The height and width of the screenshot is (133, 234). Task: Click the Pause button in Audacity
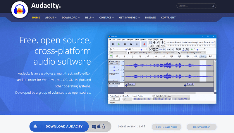click(x=113, y=44)
